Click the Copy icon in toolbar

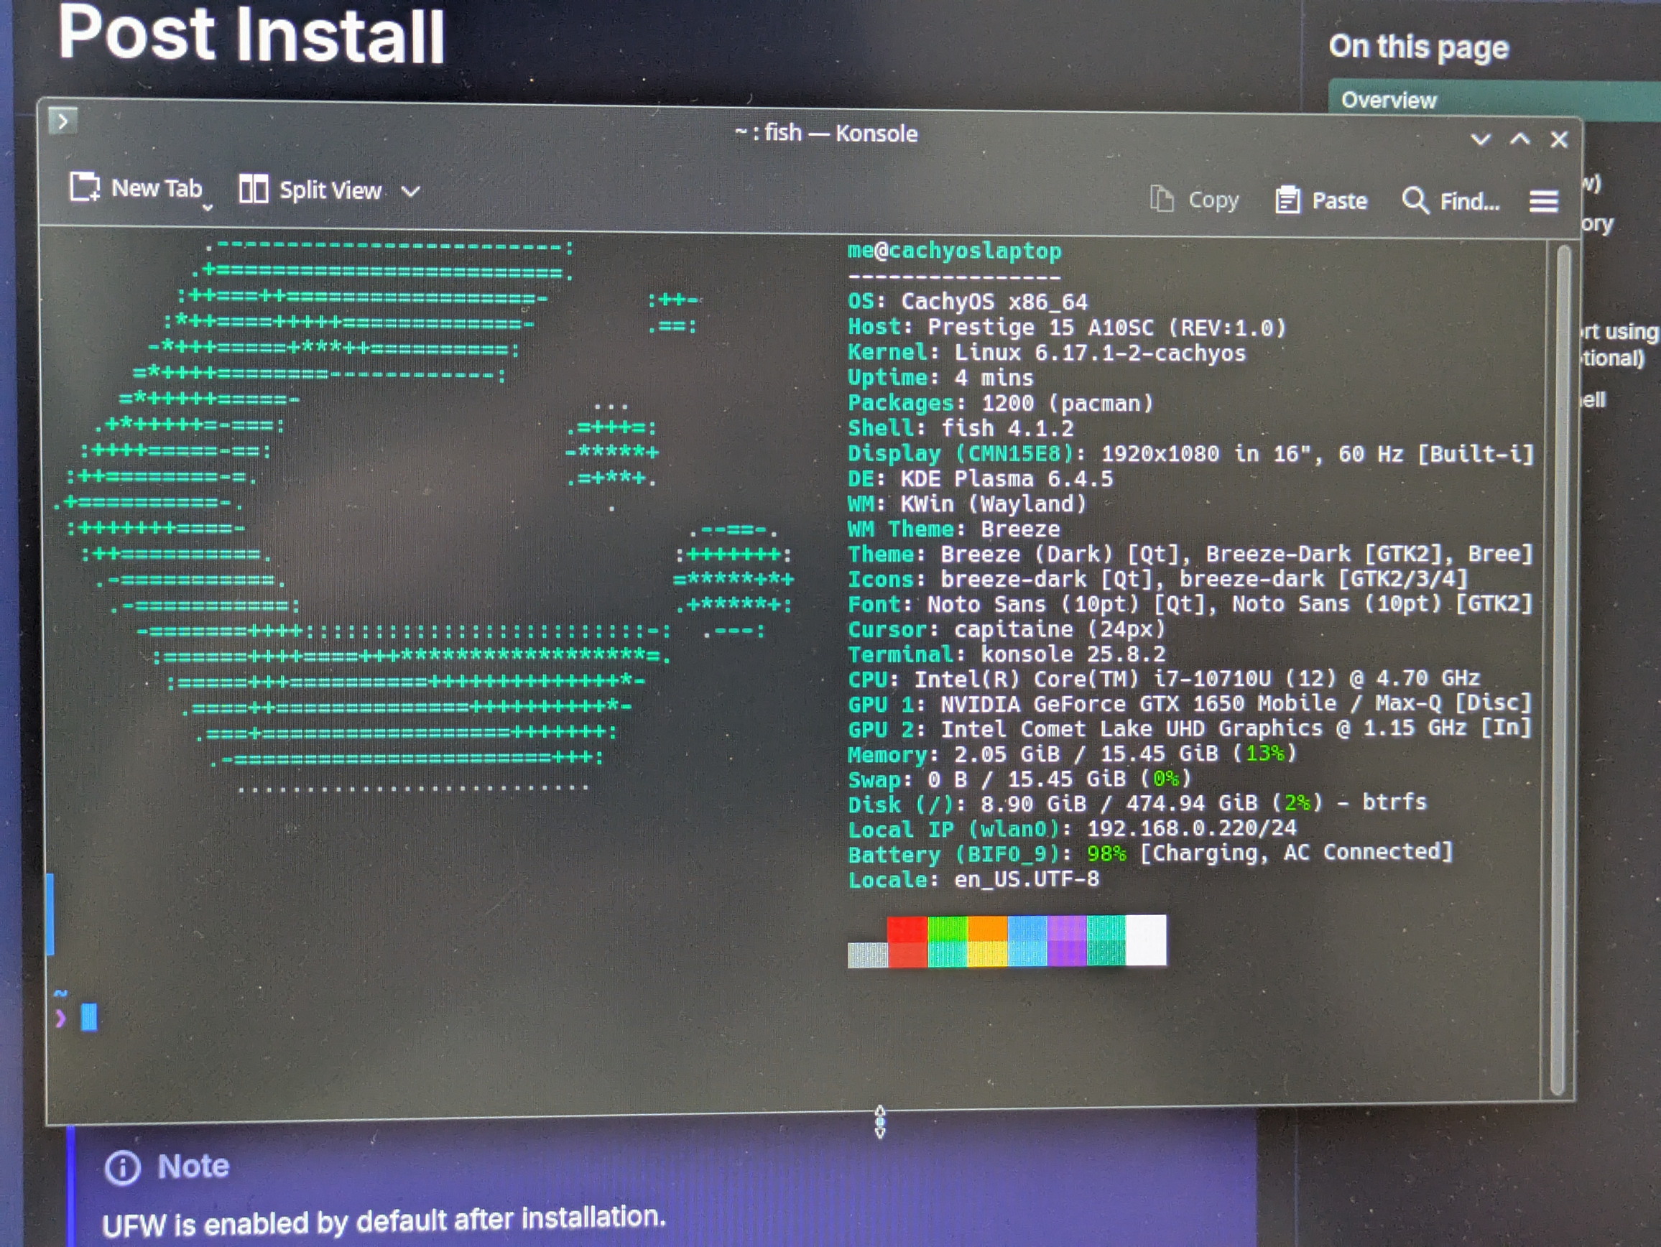pos(1161,200)
